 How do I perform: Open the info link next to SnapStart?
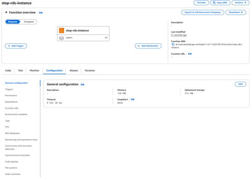tap(132, 100)
